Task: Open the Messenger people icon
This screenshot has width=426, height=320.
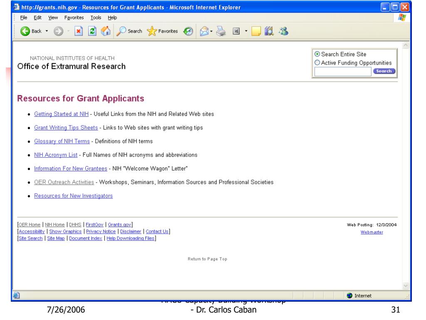Action: tap(283, 31)
